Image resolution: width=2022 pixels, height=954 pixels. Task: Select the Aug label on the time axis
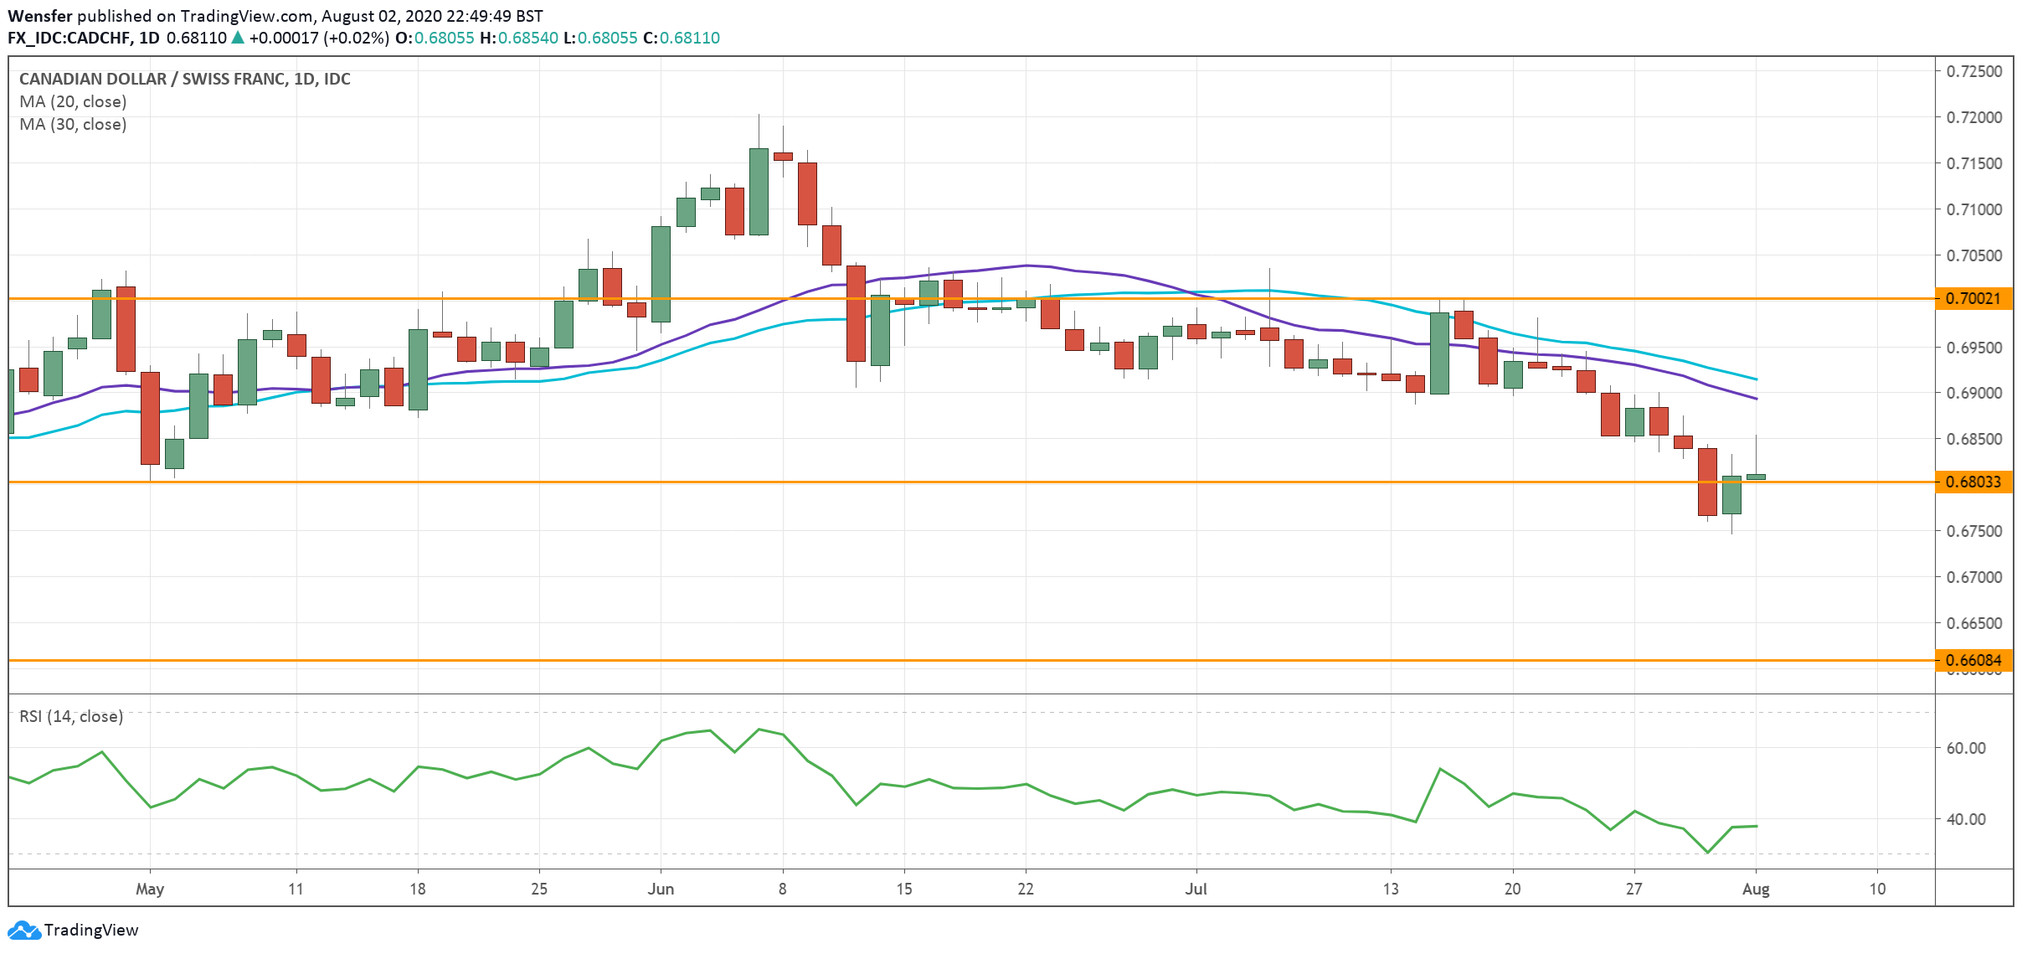point(1757,890)
